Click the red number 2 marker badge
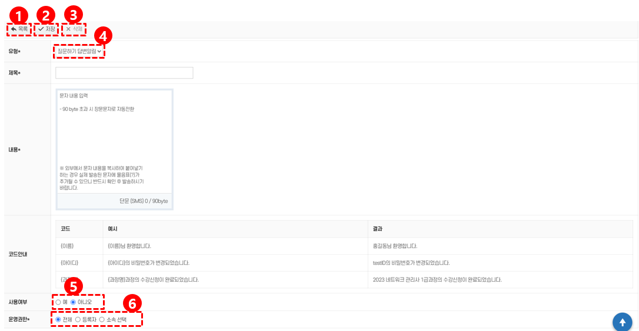Viewport: 639px width, 331px height. pos(45,13)
